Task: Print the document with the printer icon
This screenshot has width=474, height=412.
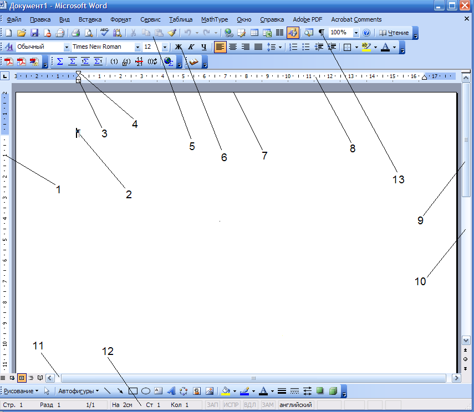Action: point(75,33)
